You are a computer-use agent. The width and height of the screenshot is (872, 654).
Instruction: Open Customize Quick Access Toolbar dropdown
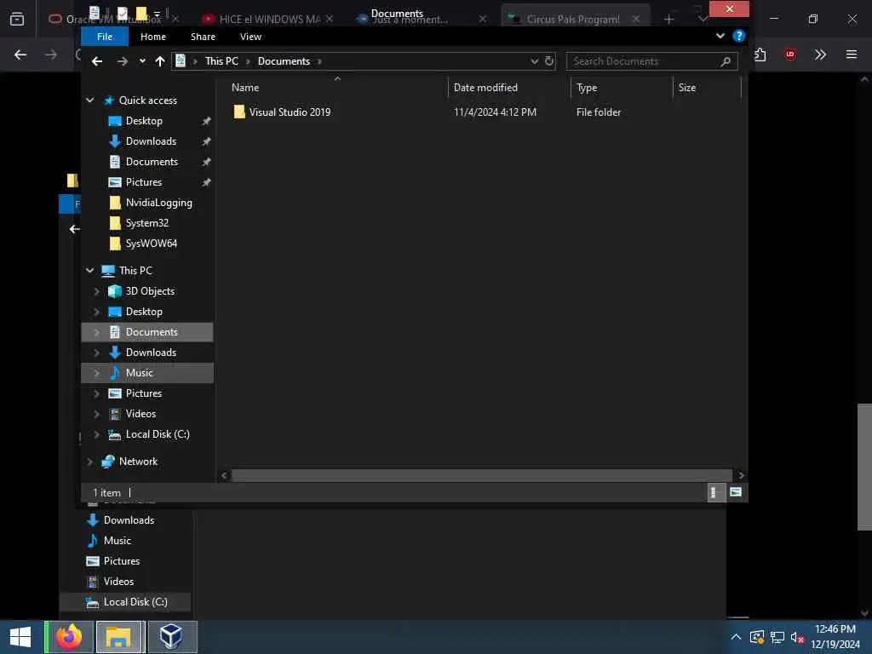pos(157,14)
